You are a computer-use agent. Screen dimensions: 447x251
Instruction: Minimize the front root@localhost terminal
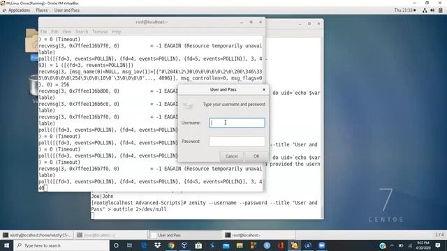(x=242, y=22)
